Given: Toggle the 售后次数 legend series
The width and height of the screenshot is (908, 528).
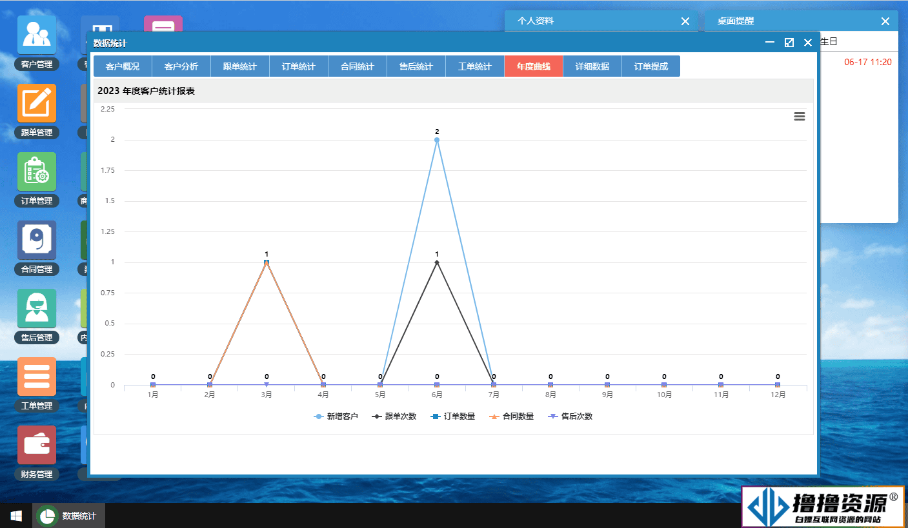Looking at the screenshot, I should point(570,416).
